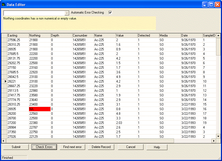Open the empty combo box dropdown arrow
The width and height of the screenshot is (222, 161).
[x=67, y=13]
